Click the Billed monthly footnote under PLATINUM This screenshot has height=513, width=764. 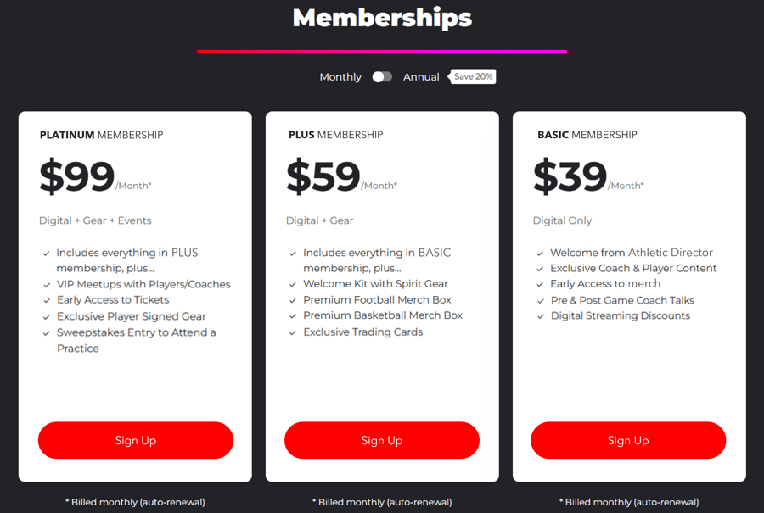point(135,502)
